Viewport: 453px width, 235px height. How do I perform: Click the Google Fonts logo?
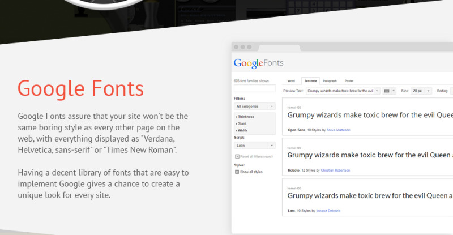(x=259, y=63)
